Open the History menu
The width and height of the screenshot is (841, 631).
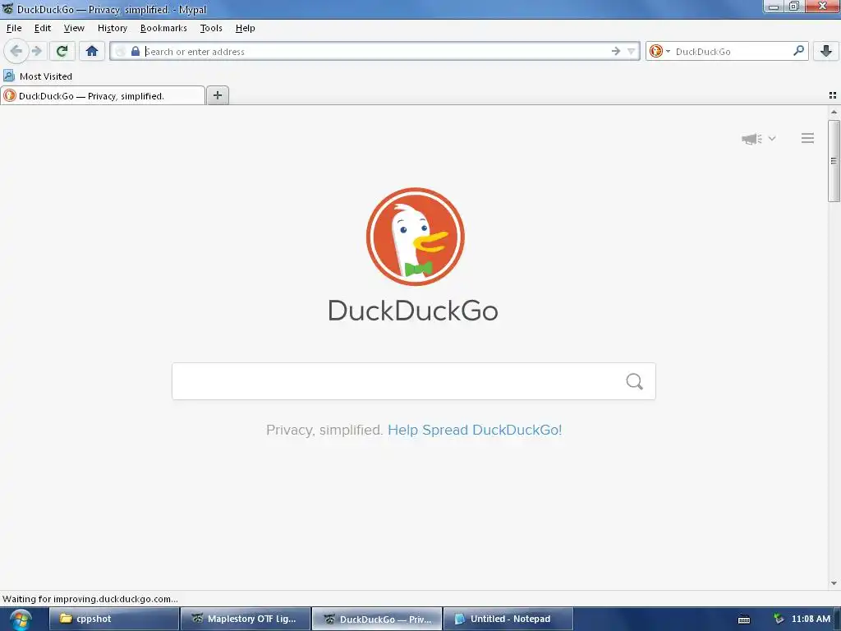[x=112, y=28]
